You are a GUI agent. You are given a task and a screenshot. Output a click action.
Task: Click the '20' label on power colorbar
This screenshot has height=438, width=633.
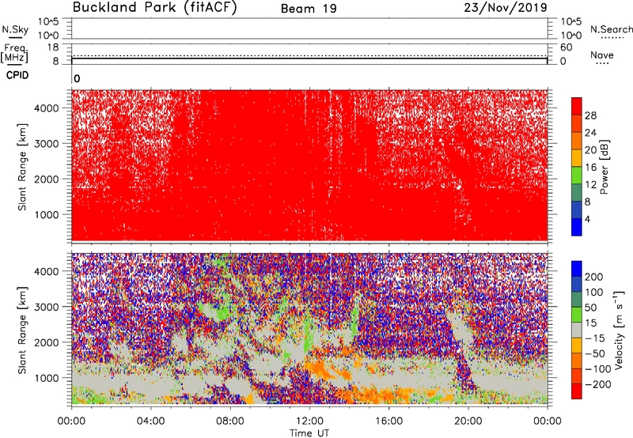tap(590, 150)
